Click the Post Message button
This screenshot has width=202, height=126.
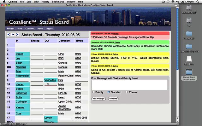[x=98, y=99]
